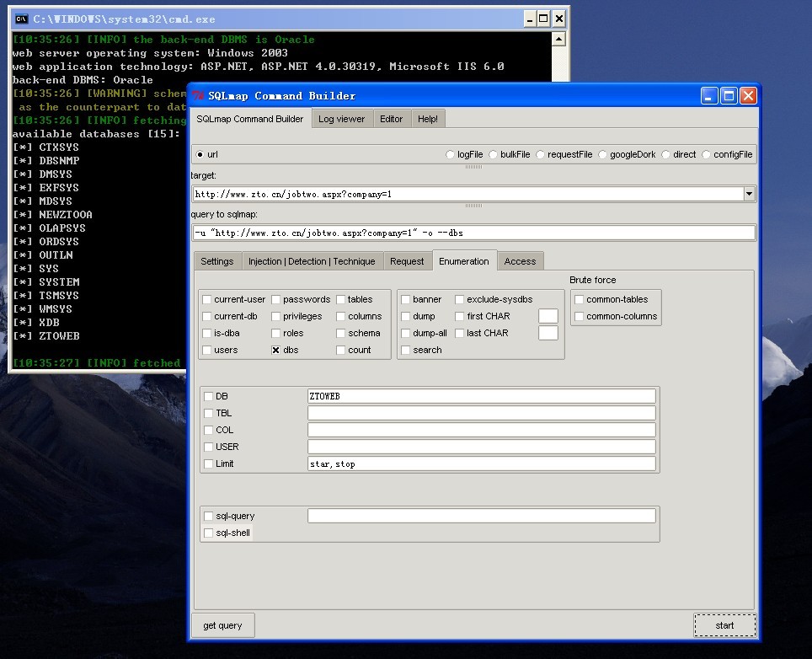Click the DB field containing ZTOWEB
The width and height of the screenshot is (812, 659).
pyautogui.click(x=482, y=396)
